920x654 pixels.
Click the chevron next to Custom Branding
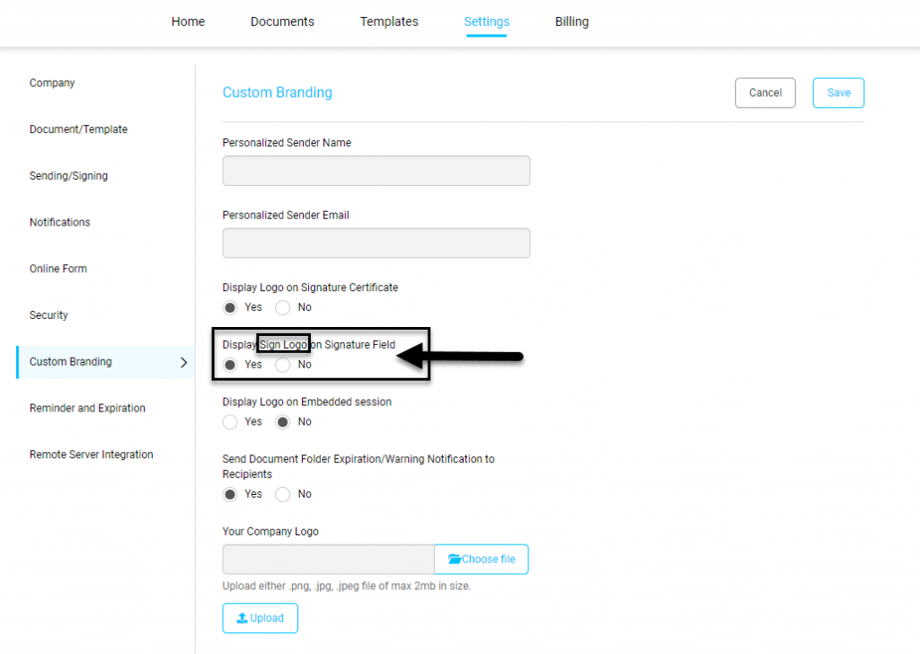pos(183,363)
